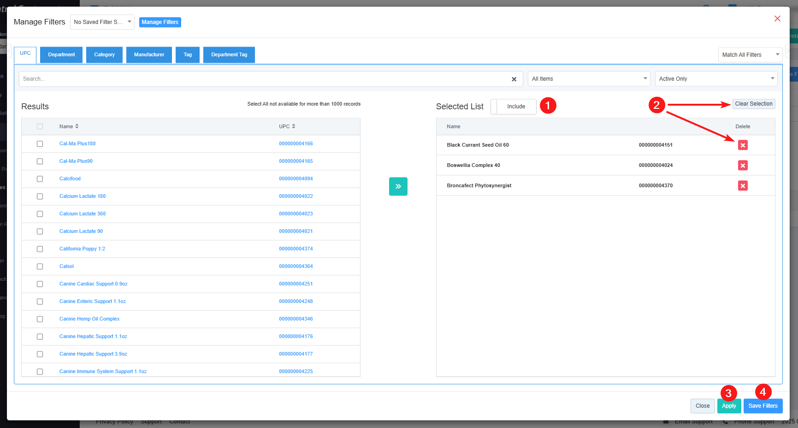Open the No Saved Filter dropdown
This screenshot has width=798, height=428.
click(102, 22)
